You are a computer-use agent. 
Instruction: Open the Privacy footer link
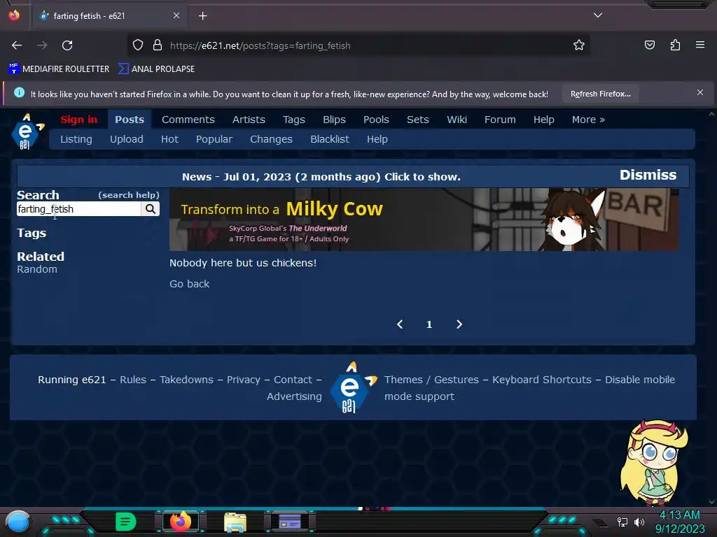[243, 380]
